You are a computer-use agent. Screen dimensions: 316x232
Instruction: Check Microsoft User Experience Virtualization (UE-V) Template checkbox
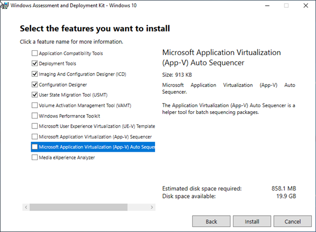pyautogui.click(x=35, y=126)
